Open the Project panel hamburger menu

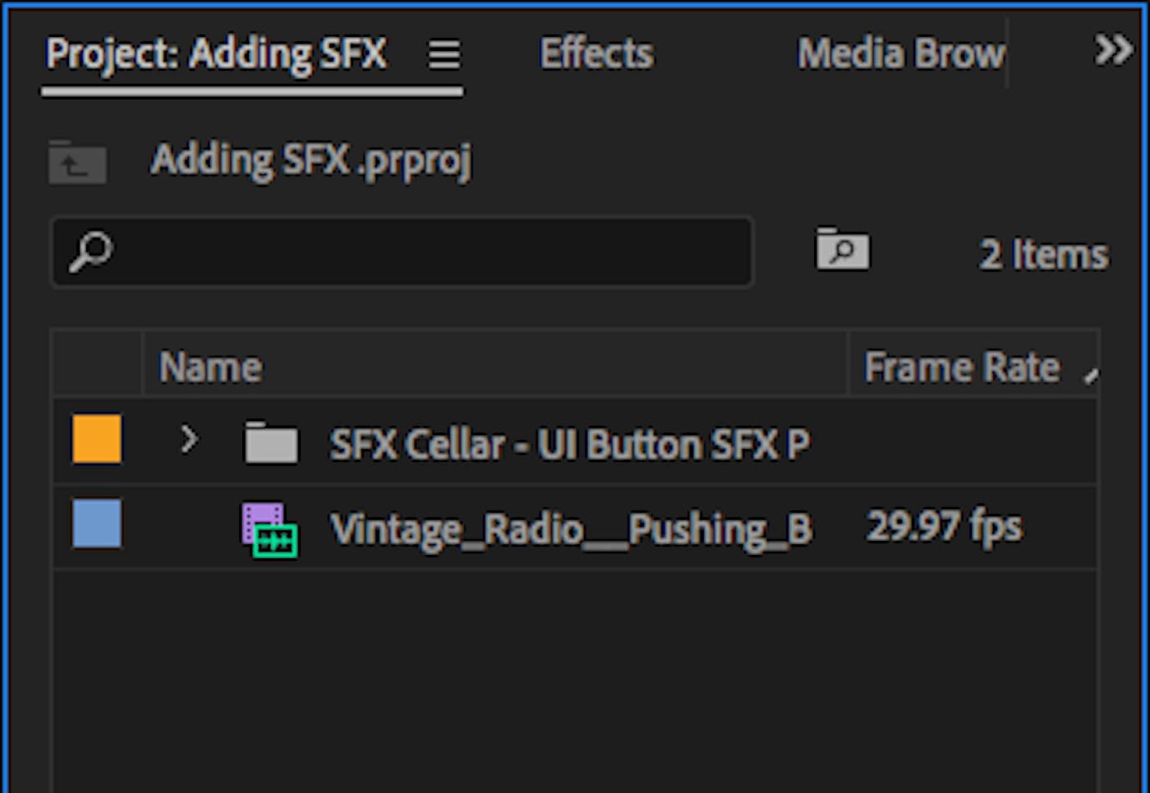pos(444,55)
